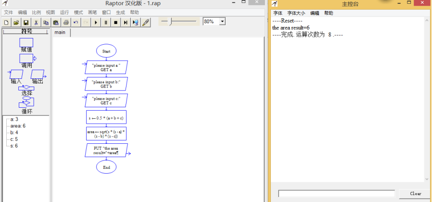Select the GET c input box
432x202 pixels.
pos(106,101)
